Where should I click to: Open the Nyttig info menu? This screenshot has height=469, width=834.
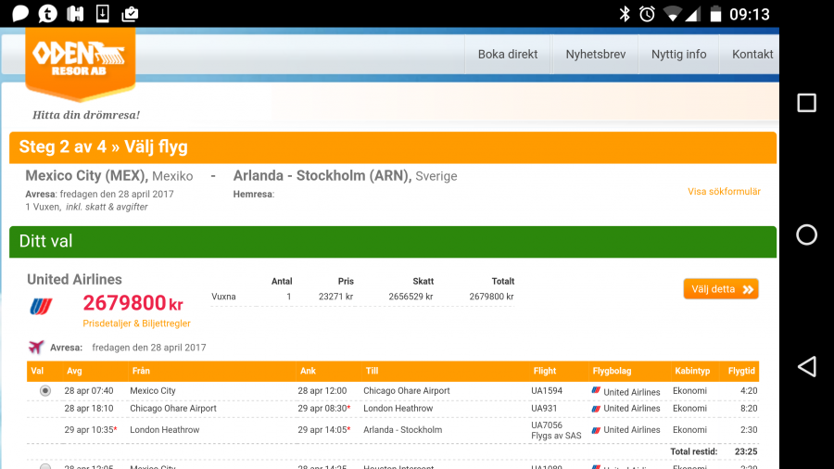[x=678, y=55]
